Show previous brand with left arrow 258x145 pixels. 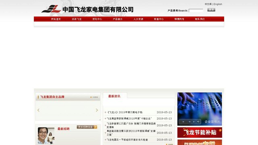(x=39, y=110)
